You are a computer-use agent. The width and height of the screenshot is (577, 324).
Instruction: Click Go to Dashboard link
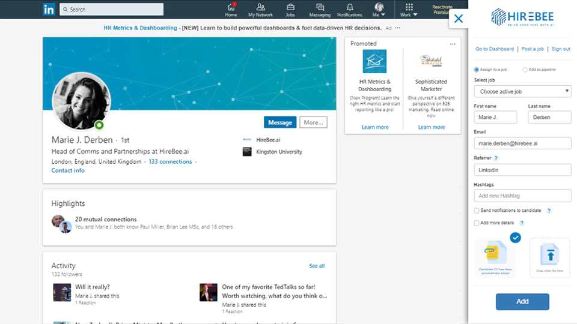coord(495,49)
